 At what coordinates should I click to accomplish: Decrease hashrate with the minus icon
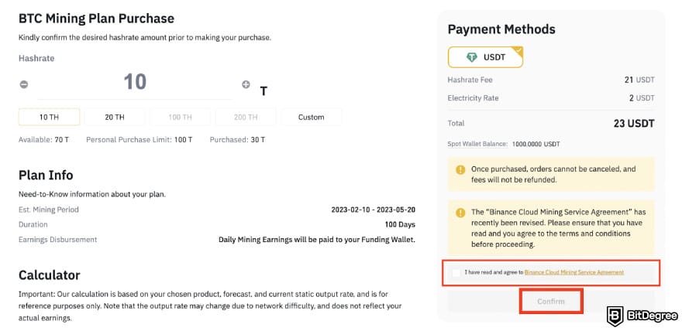24,84
